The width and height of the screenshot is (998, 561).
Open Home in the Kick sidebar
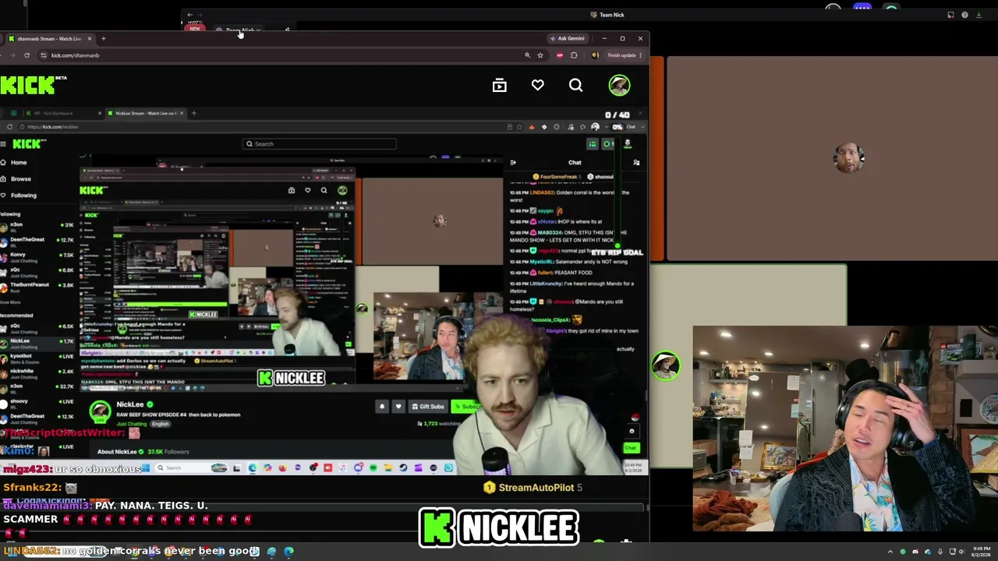19,163
